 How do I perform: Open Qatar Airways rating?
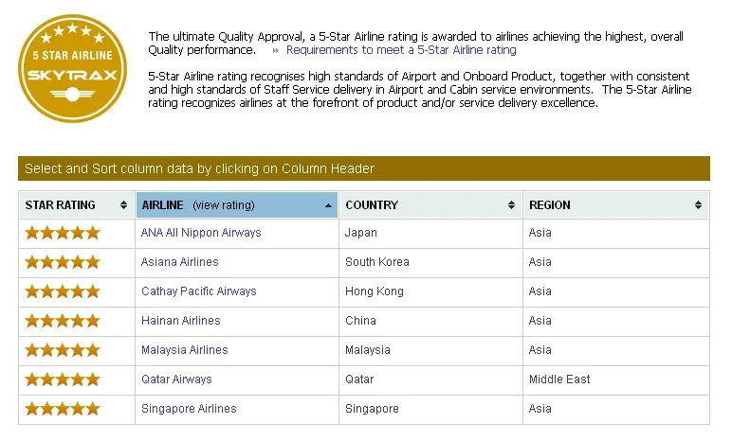[x=176, y=379]
